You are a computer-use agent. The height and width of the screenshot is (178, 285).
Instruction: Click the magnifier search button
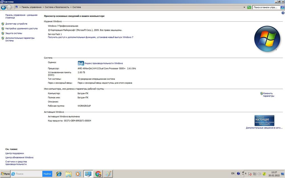[282, 7]
